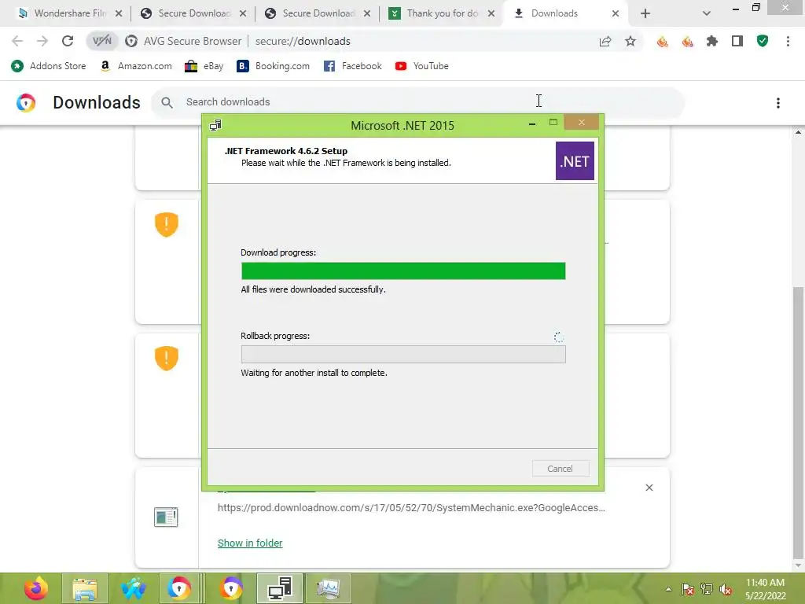Click the first flame extension icon

click(x=662, y=41)
